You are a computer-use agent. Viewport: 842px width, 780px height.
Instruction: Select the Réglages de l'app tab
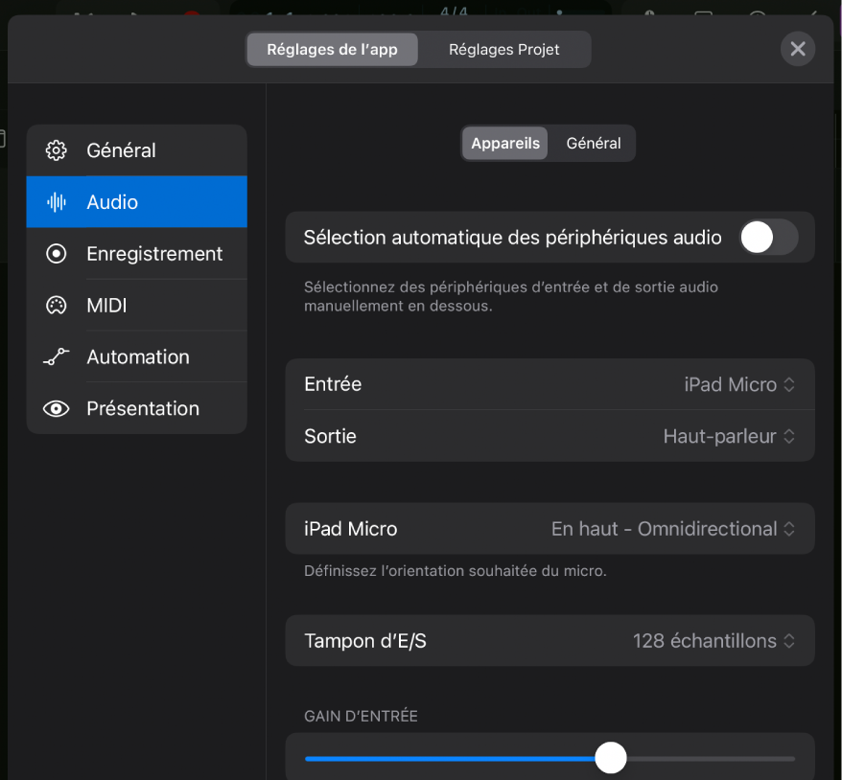[332, 50]
